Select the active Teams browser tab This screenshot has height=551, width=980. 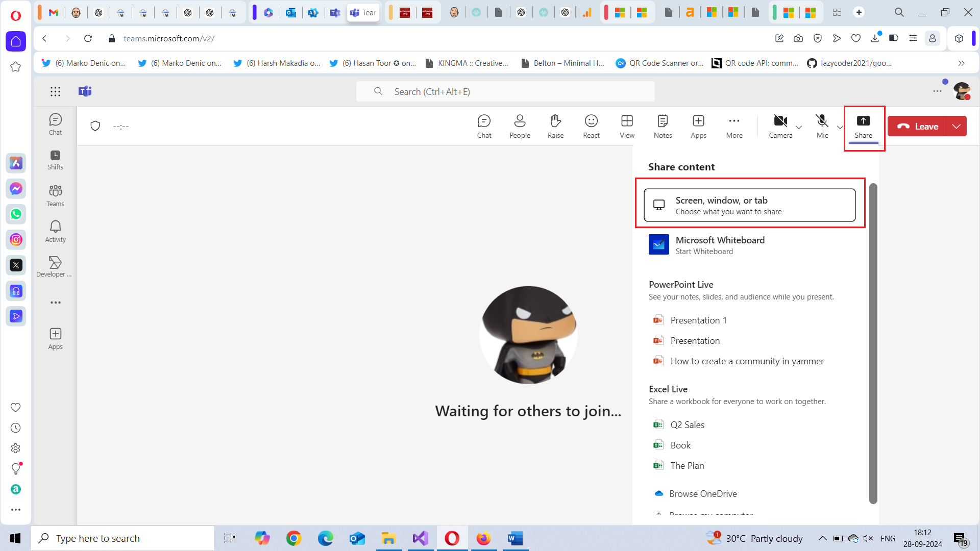(363, 12)
